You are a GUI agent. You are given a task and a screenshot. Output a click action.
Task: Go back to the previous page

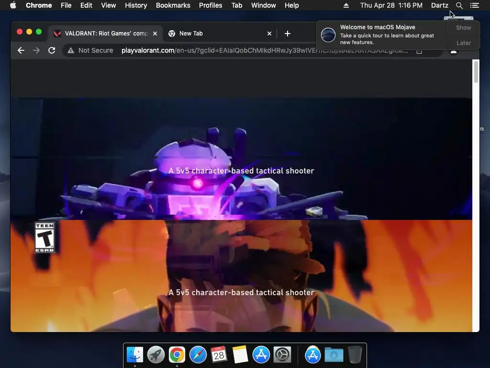(x=21, y=50)
